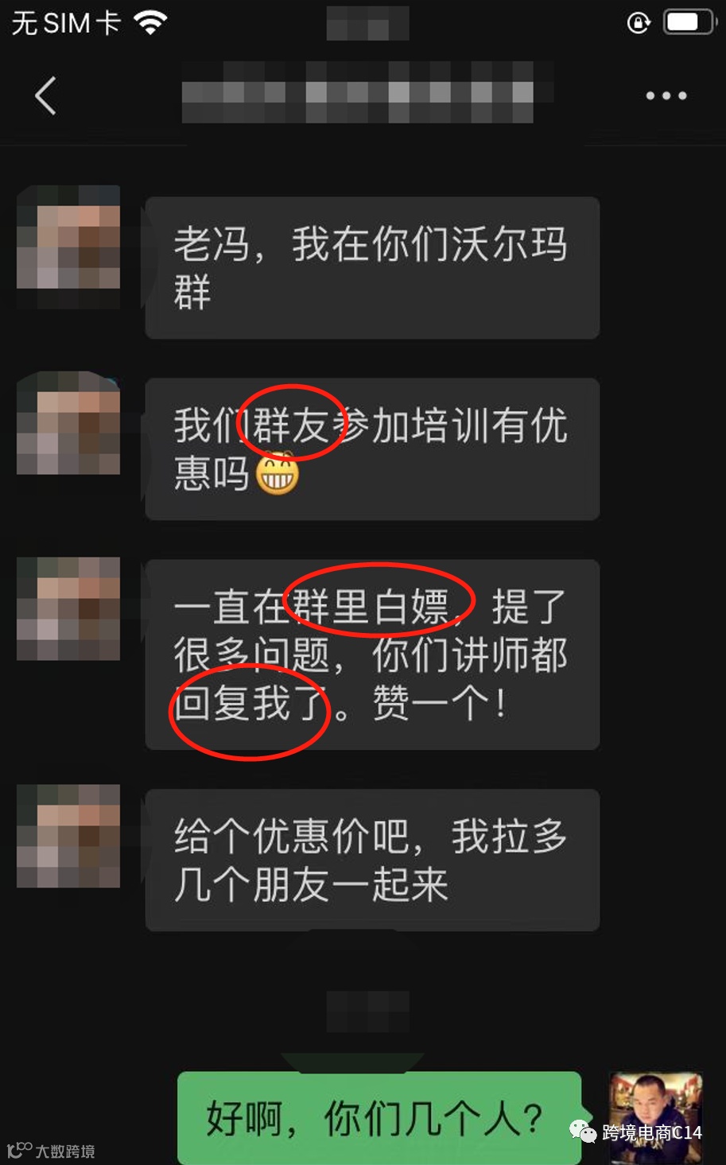Tap the battery status icon
Viewport: 726px width, 1165px height.
click(x=691, y=22)
